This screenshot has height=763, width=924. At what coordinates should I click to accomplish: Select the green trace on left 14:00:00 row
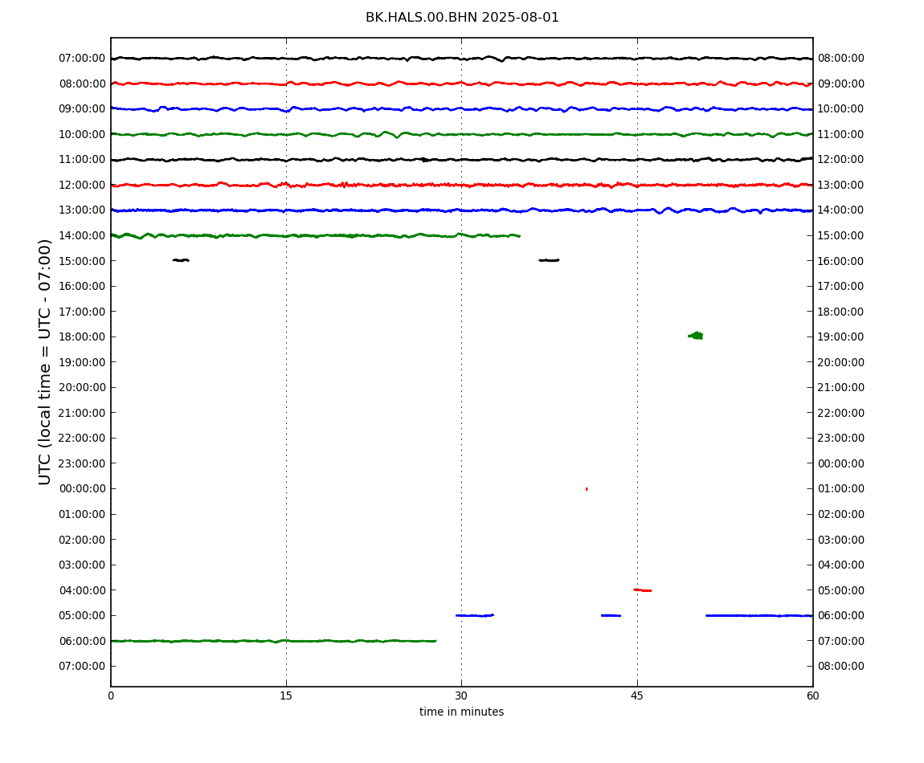coord(315,235)
